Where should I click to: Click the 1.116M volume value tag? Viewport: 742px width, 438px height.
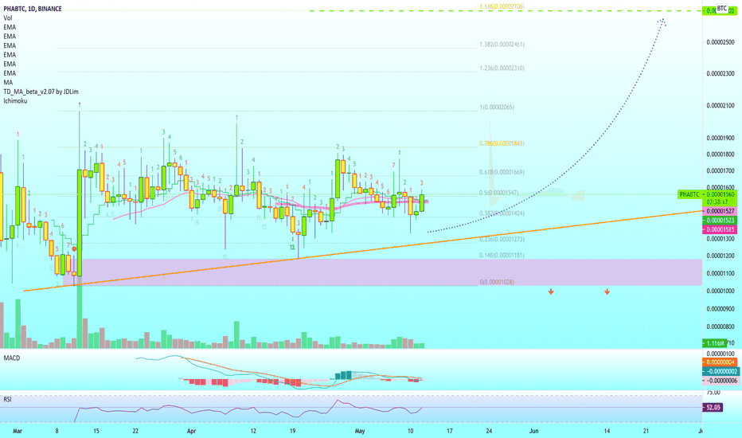point(715,342)
